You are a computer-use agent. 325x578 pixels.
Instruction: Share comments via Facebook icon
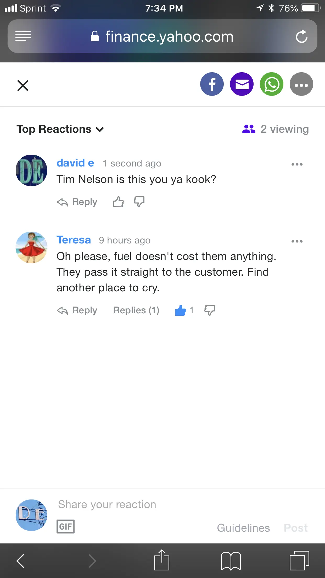tap(212, 84)
